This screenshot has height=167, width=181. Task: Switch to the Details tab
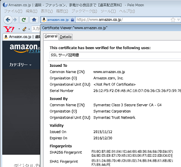click(66, 37)
